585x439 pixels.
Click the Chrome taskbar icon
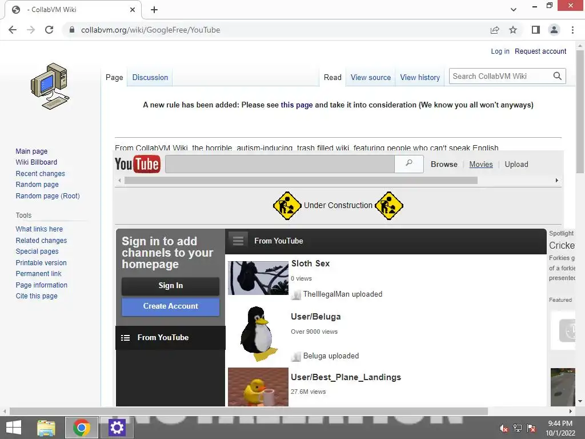click(x=82, y=428)
